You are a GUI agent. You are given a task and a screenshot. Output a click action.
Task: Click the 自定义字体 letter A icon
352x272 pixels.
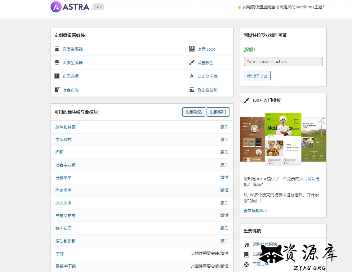click(192, 76)
